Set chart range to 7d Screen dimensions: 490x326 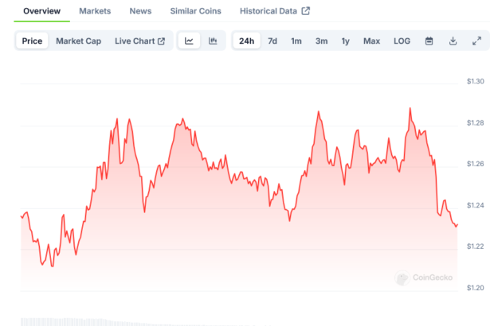tap(272, 41)
